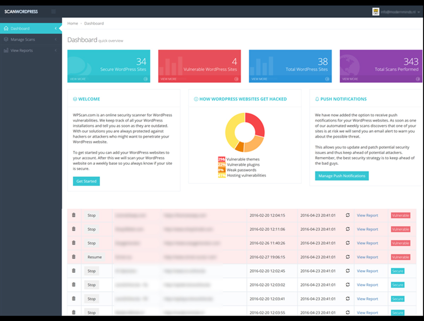The width and height of the screenshot is (424, 321).
Task: Click Secure badge in the 2016-02-20 12:03:41 row
Action: coord(397,299)
